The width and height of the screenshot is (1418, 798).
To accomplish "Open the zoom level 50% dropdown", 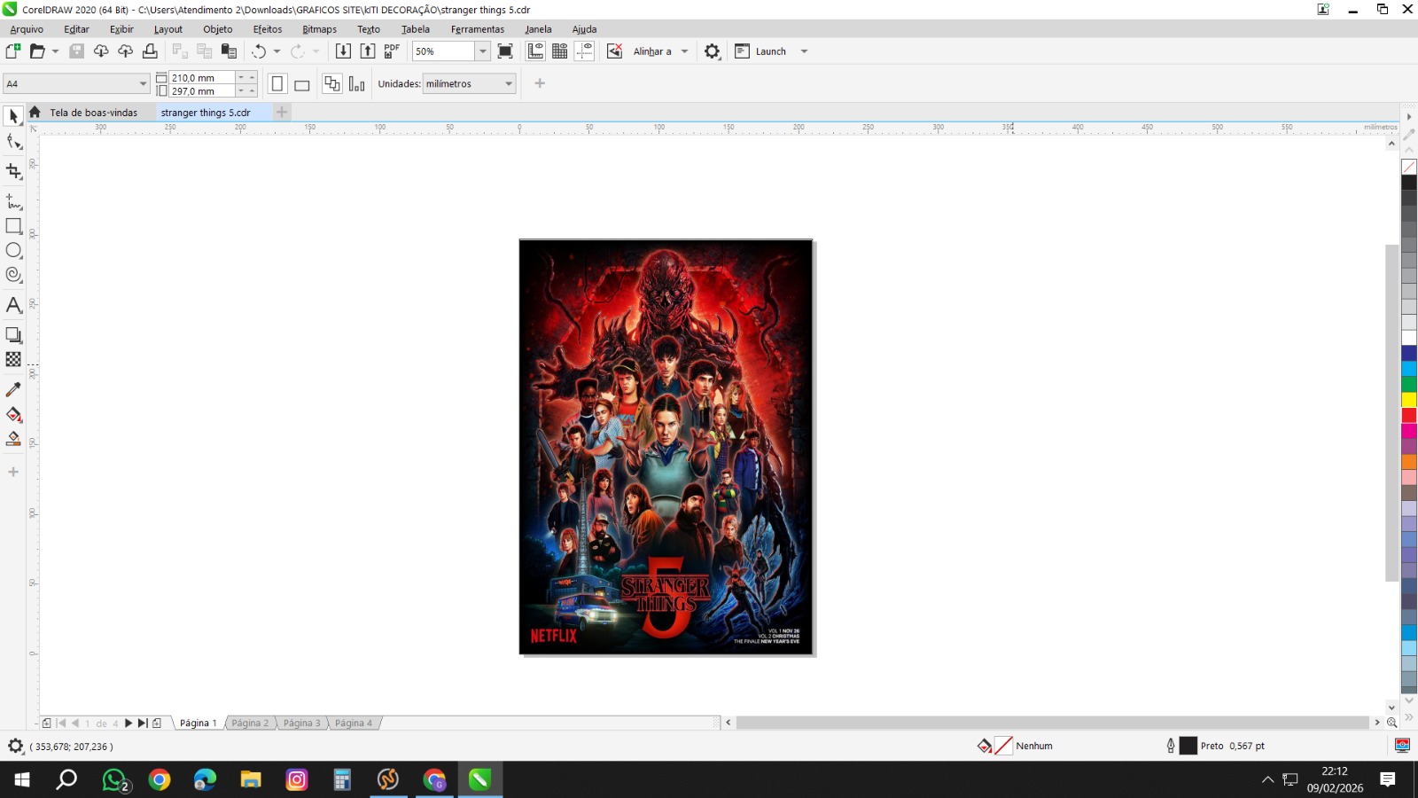I will tap(483, 51).
